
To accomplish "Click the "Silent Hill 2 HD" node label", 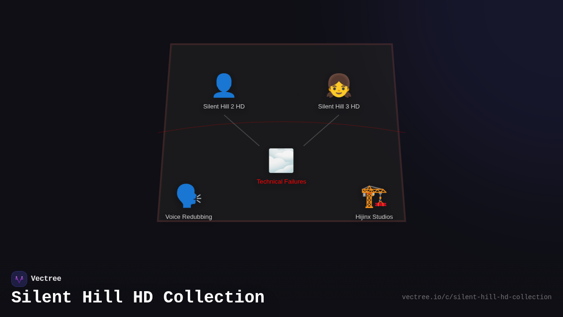I will point(224,106).
